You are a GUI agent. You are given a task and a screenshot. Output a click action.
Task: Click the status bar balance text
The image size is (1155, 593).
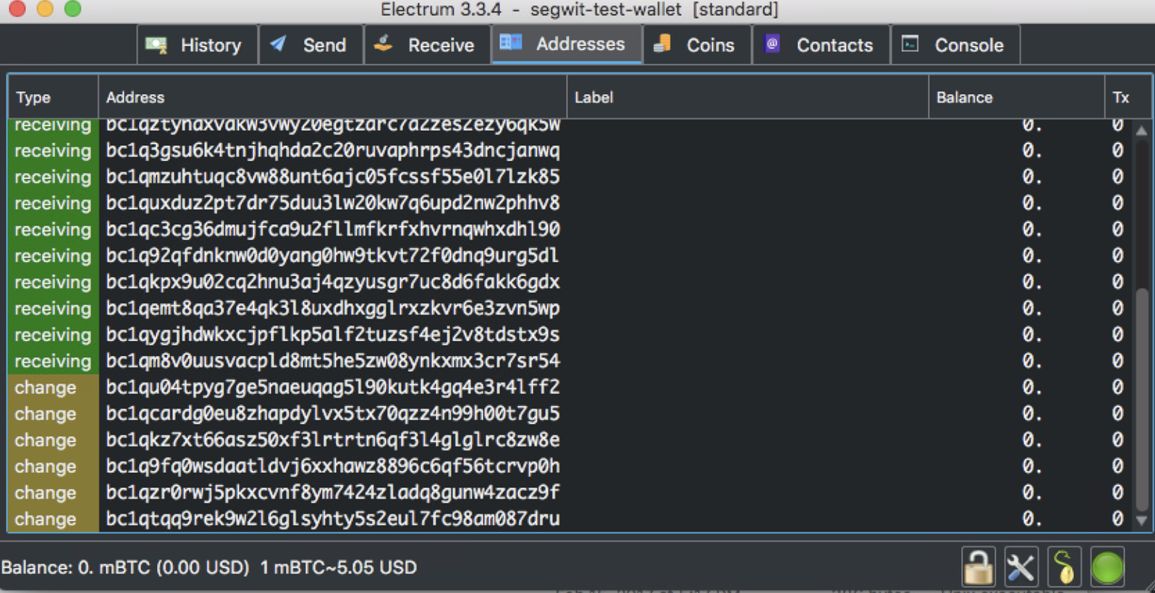click(209, 567)
